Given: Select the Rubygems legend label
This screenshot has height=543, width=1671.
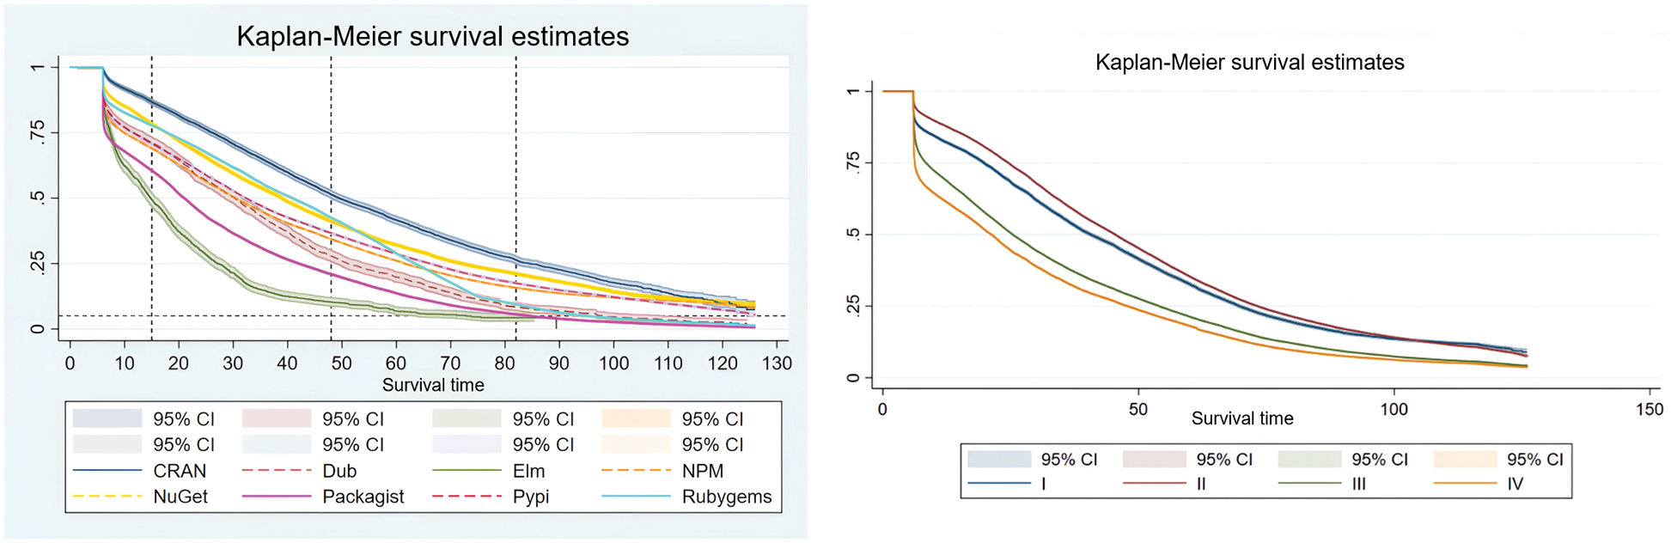Looking at the screenshot, I should coord(727,497).
